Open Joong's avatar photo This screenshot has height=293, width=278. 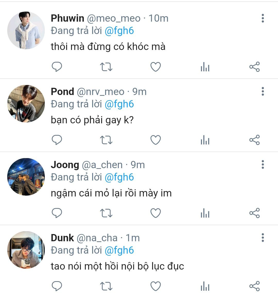click(26, 177)
